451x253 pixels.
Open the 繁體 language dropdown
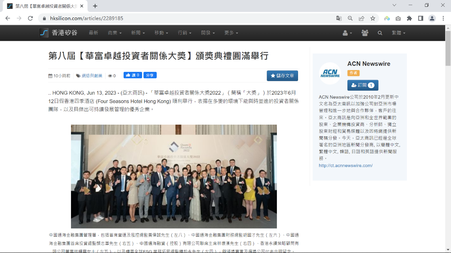[x=398, y=33]
